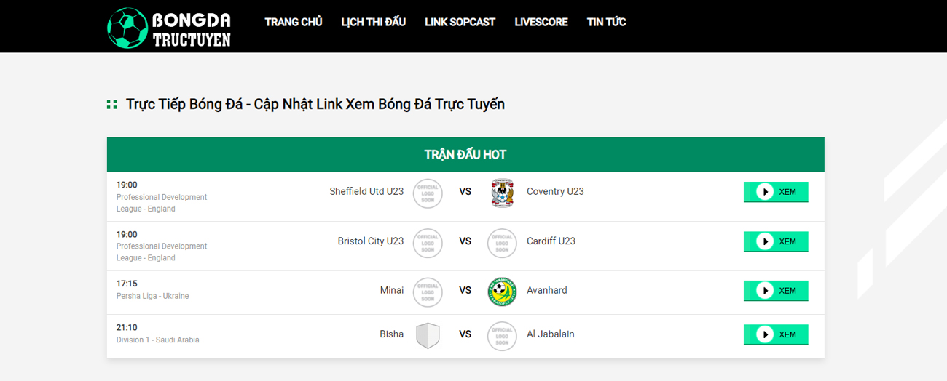
Task: Click the Cardiff U23 placeholder logo
Action: [x=502, y=241]
